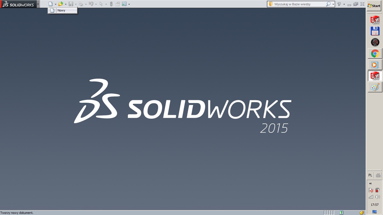Image resolution: width=383 pixels, height=215 pixels.
Task: Click the File Properties icon
Action: [x=118, y=4]
